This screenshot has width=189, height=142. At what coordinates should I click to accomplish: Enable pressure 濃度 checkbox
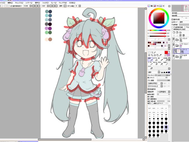point(153,103)
